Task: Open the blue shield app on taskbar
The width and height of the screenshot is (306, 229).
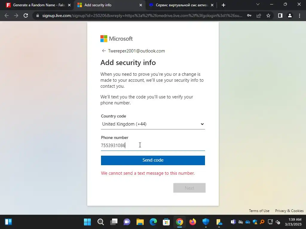Action: coord(206,222)
